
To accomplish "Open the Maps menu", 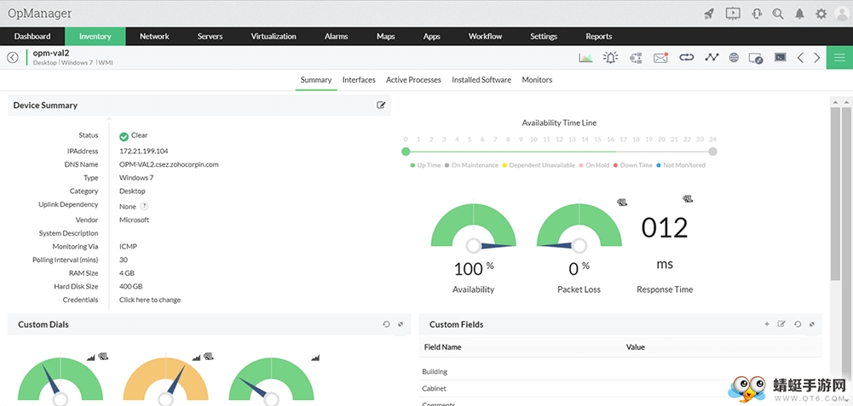I will 386,37.
